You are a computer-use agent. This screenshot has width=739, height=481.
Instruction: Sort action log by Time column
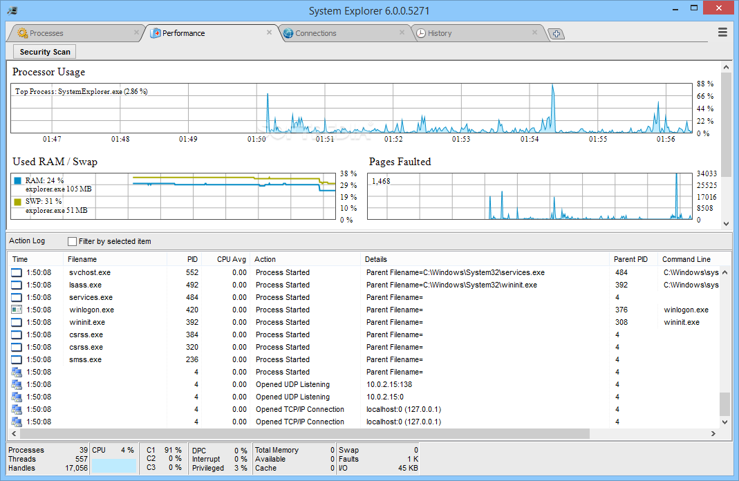[x=35, y=259]
